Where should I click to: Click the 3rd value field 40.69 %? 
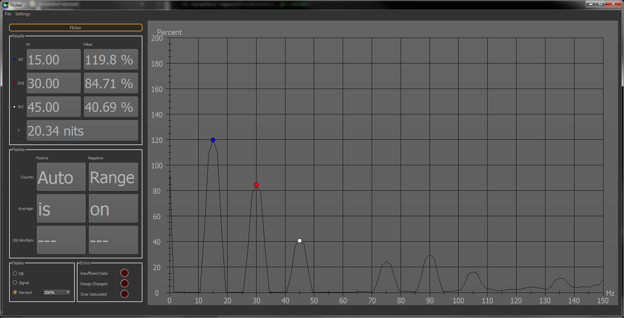pos(111,107)
